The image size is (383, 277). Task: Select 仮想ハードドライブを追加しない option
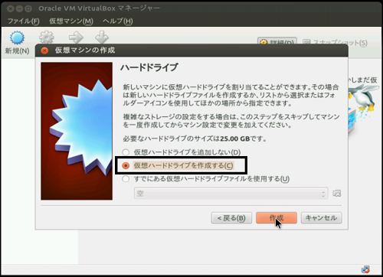[182, 152]
